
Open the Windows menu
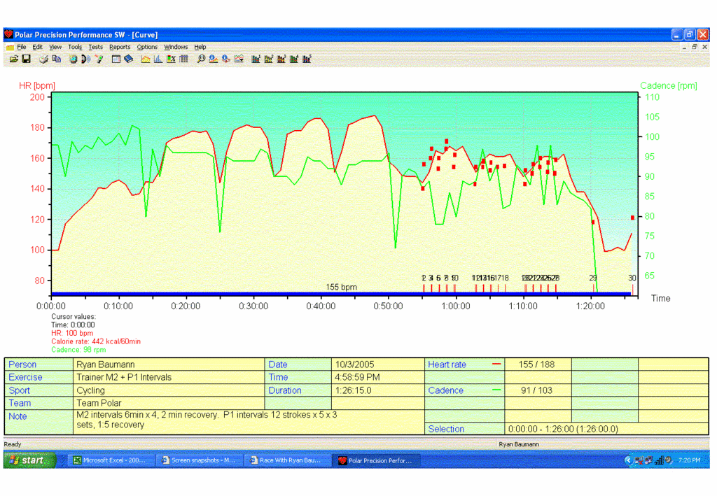pyautogui.click(x=176, y=47)
